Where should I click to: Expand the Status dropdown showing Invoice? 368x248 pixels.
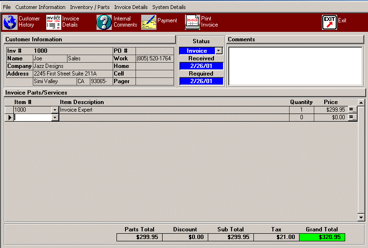pos(219,51)
